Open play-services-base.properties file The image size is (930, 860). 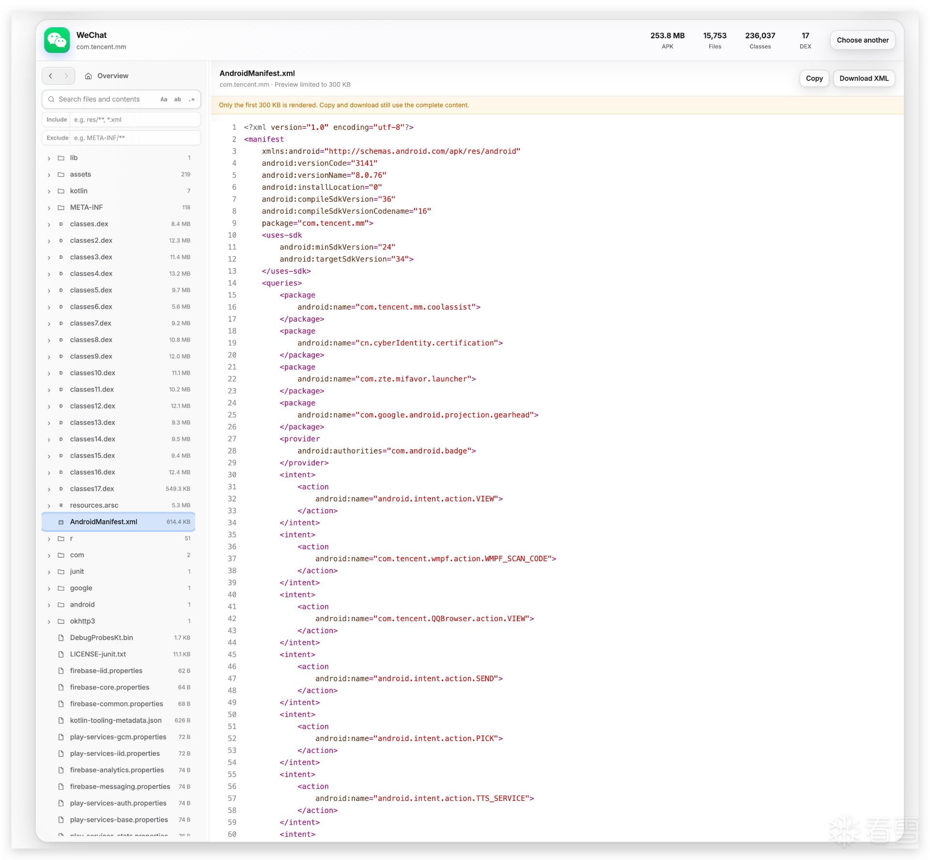[119, 820]
